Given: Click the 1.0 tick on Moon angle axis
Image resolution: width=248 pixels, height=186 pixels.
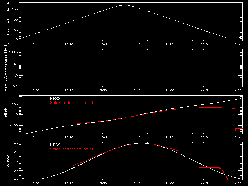Looking at the screenshot, I should tap(15, 76).
